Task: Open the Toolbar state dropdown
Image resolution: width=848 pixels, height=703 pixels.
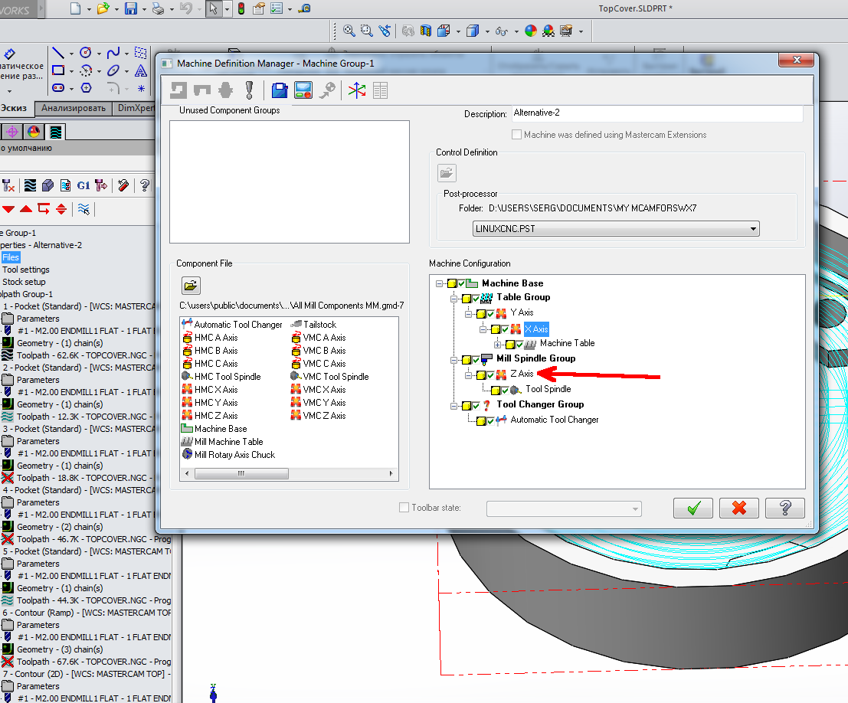Action: pos(564,508)
